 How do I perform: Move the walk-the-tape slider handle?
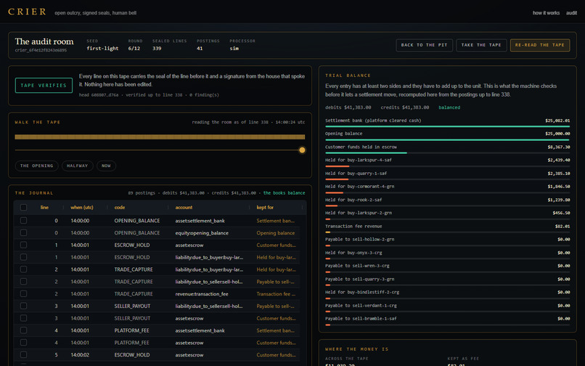pyautogui.click(x=302, y=150)
